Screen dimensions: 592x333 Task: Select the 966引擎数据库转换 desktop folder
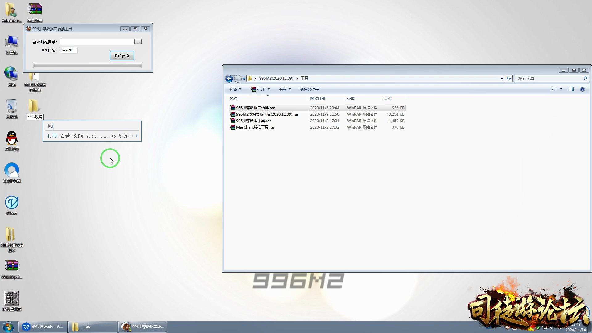coord(35,83)
